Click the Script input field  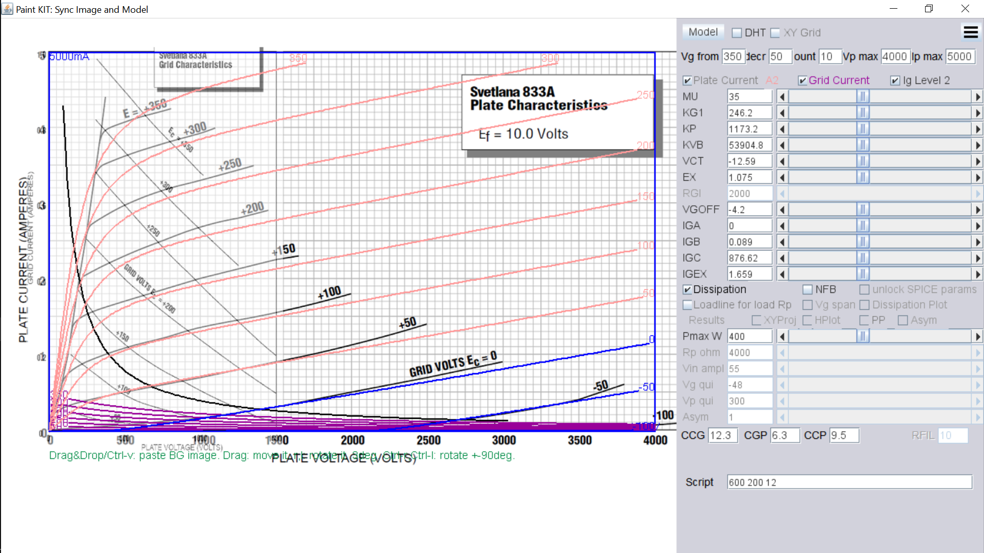pos(850,482)
